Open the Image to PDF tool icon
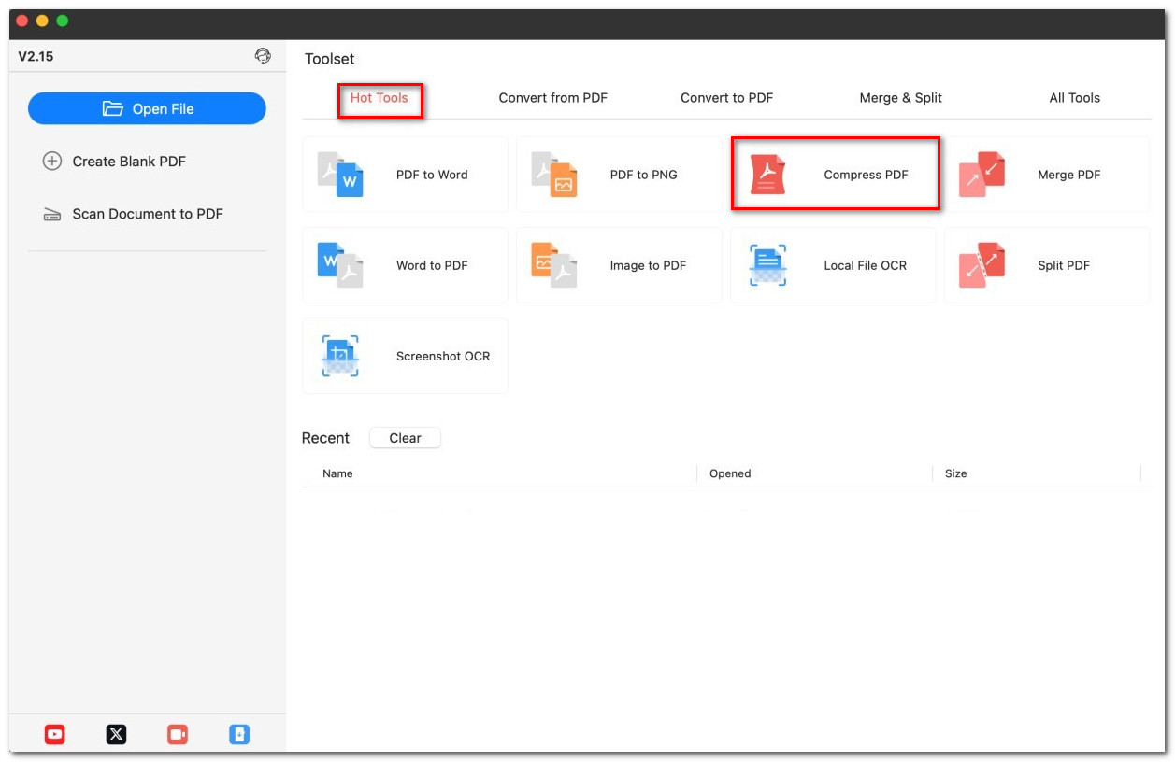1175x762 pixels. [x=554, y=265]
